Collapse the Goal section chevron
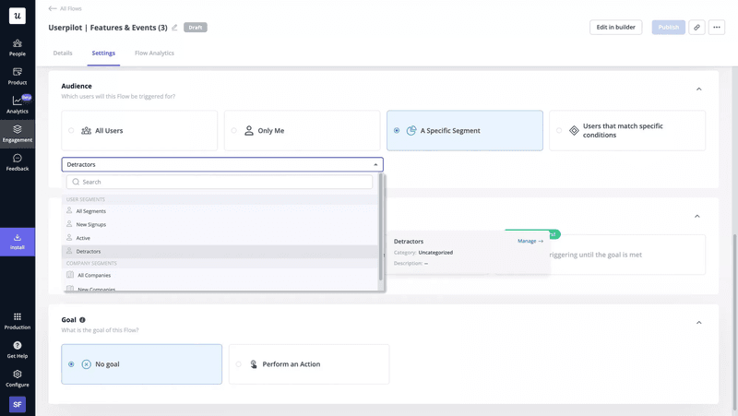Image resolution: width=738 pixels, height=416 pixels. point(698,323)
